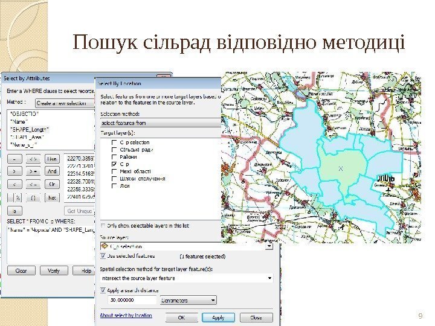Check the Райони target layer
This screenshot has height=326, width=435.
pos(114,157)
